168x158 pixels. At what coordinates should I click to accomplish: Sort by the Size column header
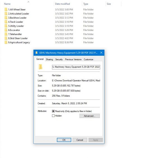click(109, 4)
